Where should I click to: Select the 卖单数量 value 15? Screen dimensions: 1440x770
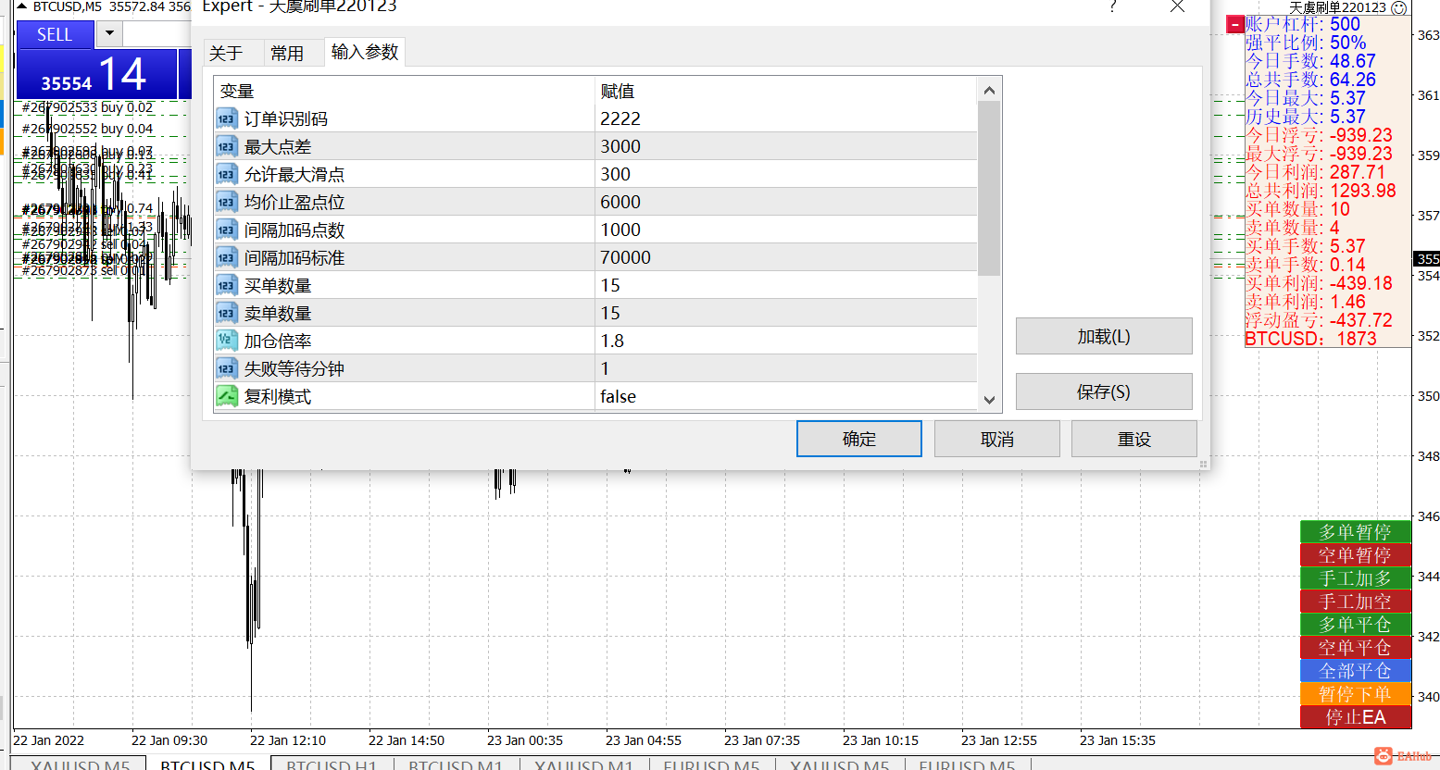(x=610, y=313)
